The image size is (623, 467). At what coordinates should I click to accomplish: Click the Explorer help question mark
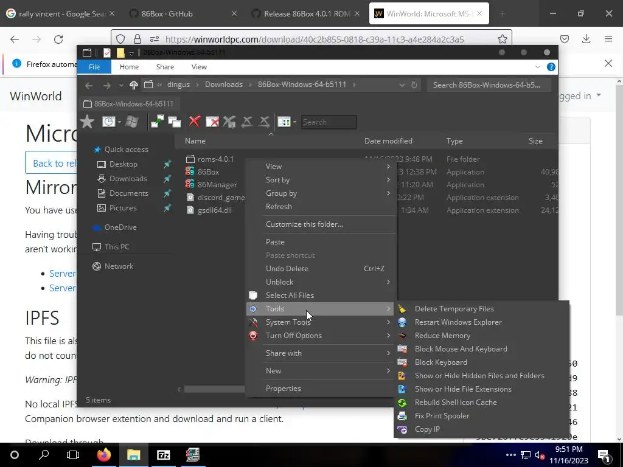(551, 67)
